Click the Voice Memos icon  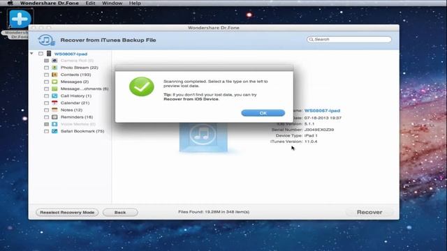[54, 124]
